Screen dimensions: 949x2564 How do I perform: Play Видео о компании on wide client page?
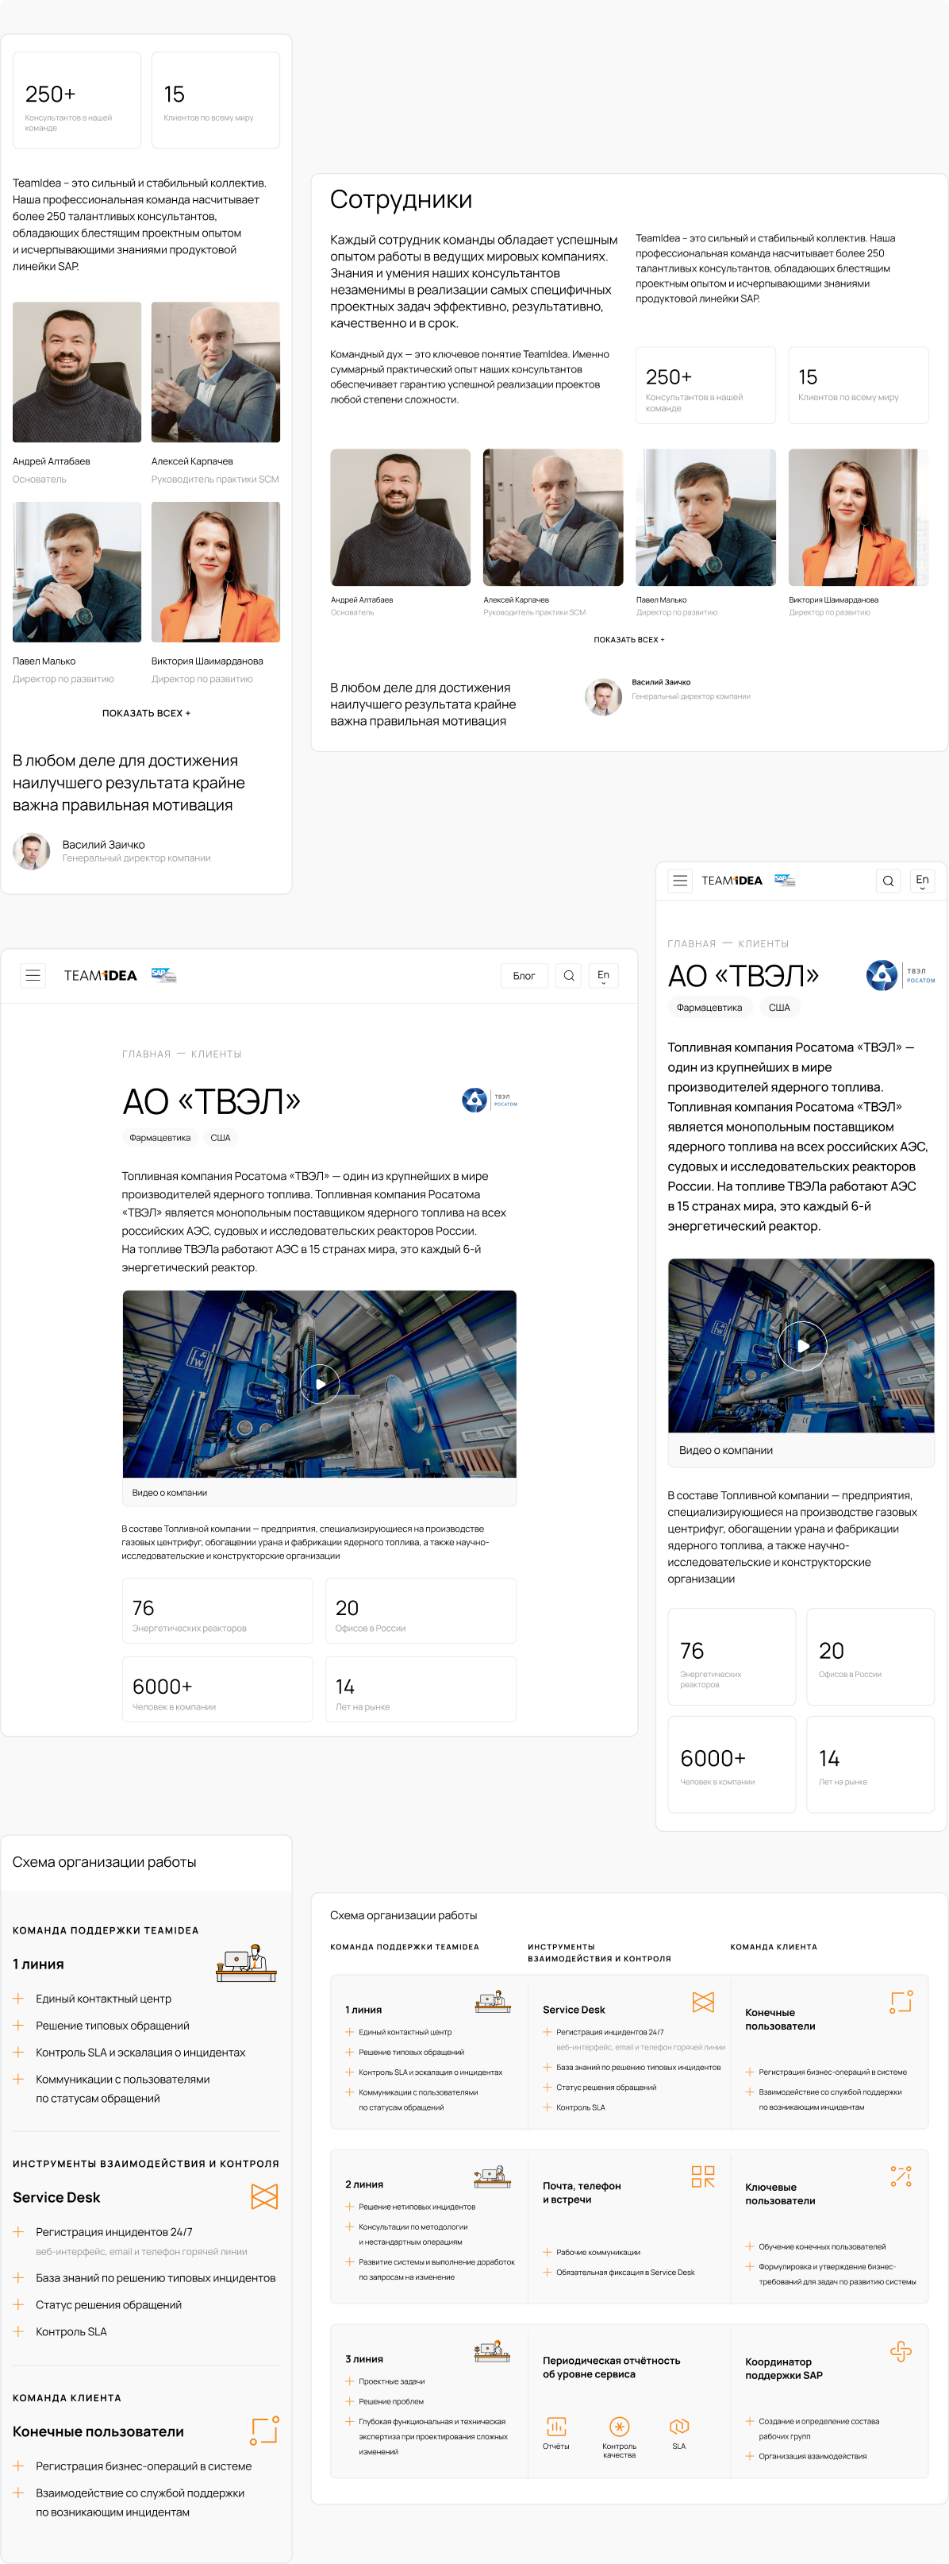click(x=321, y=1383)
